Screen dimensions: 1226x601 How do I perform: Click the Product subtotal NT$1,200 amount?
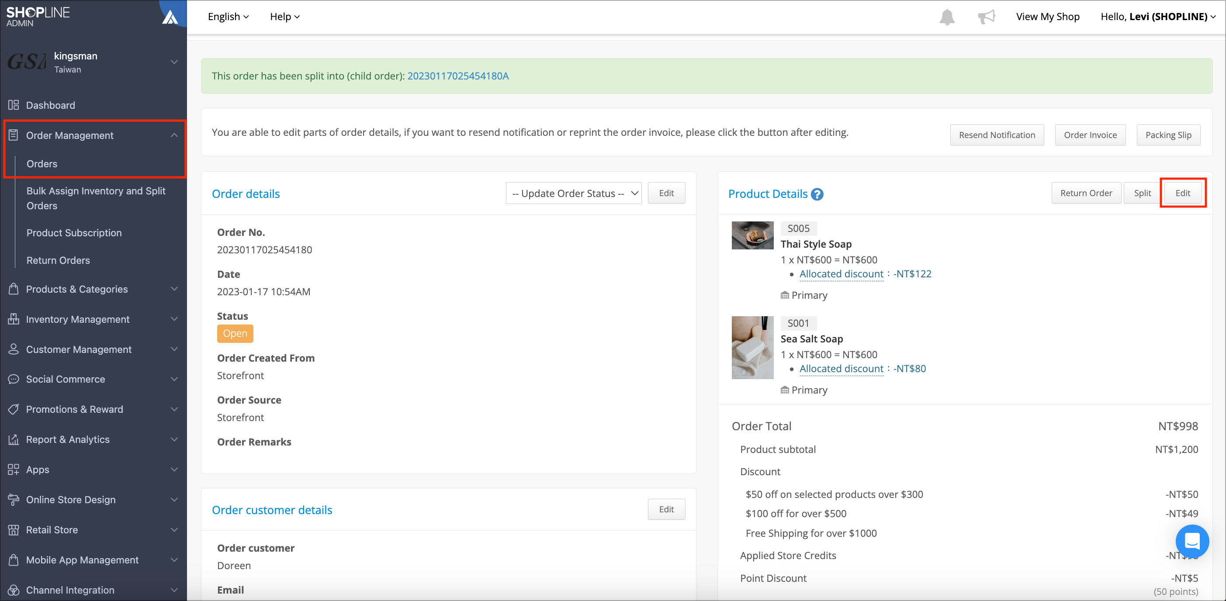tap(1177, 449)
